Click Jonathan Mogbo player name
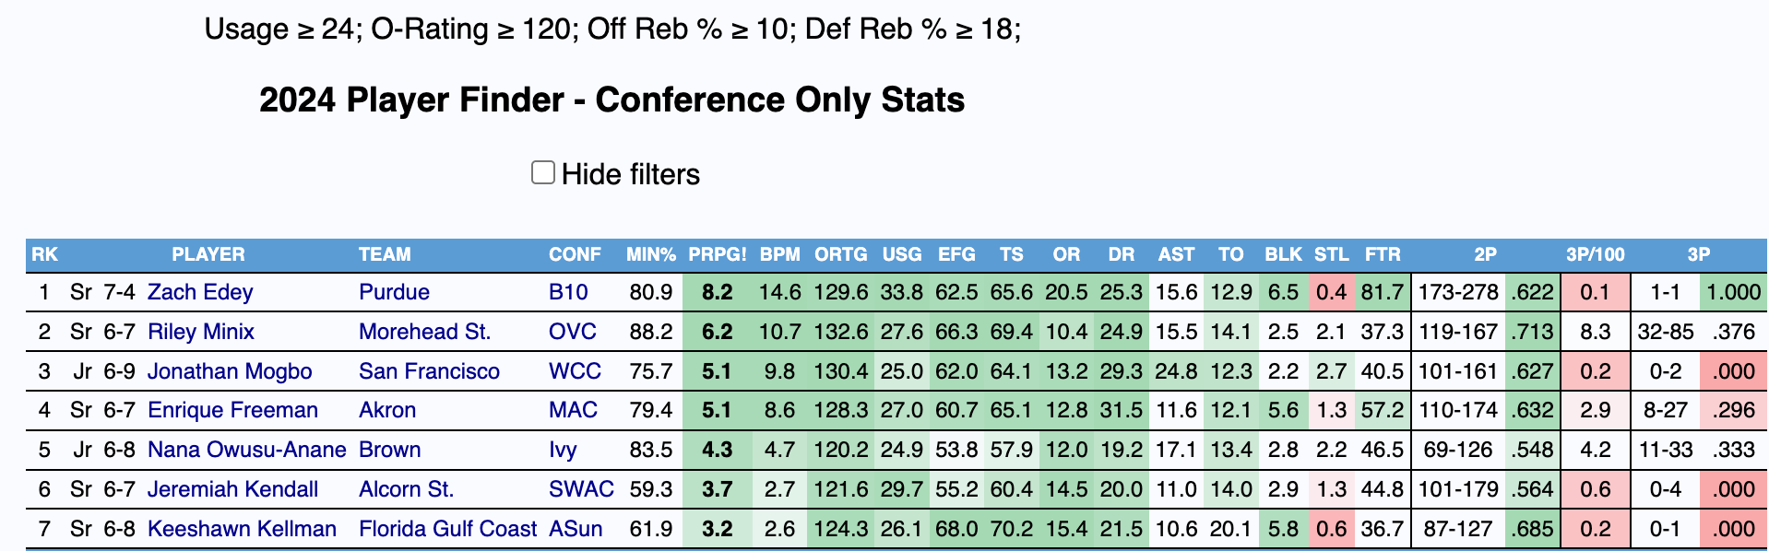The width and height of the screenshot is (1769, 551). (x=230, y=371)
